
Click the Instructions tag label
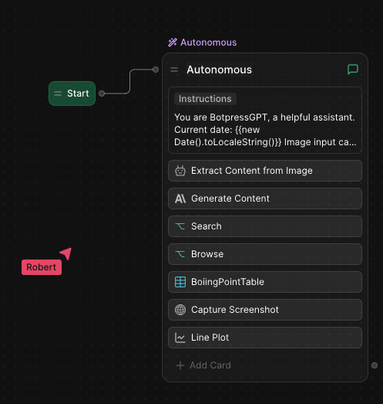pyautogui.click(x=205, y=99)
